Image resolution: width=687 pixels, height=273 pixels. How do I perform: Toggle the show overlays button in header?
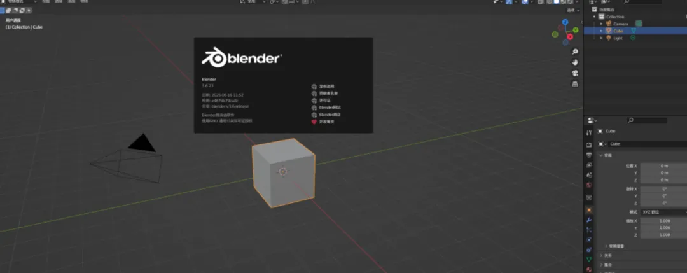click(x=525, y=2)
